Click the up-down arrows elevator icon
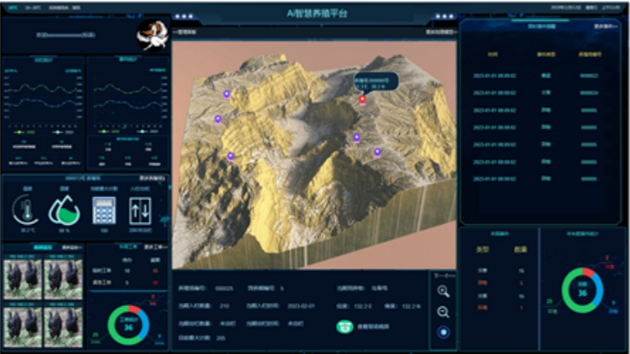 [139, 210]
